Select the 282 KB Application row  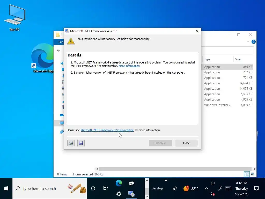(x=227, y=72)
